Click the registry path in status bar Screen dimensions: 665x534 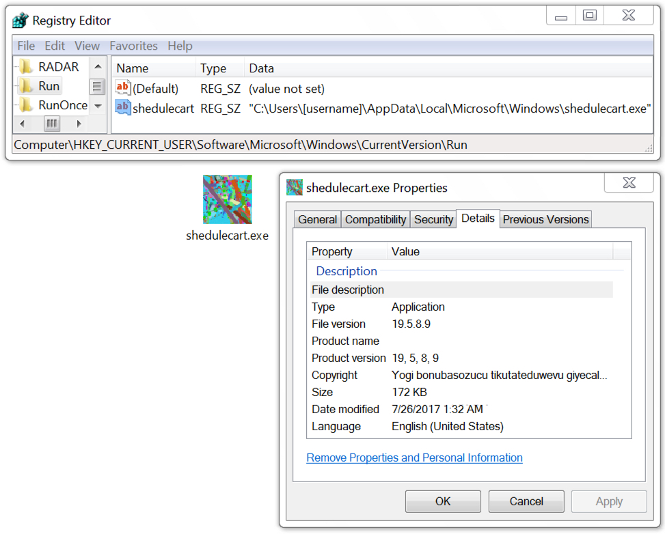click(241, 145)
